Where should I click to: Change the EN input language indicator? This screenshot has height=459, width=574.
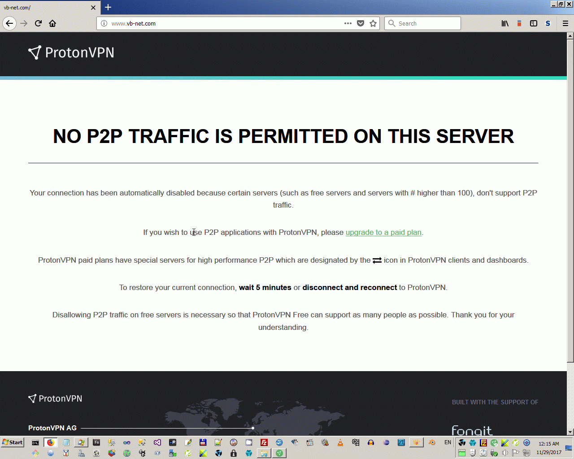[448, 442]
